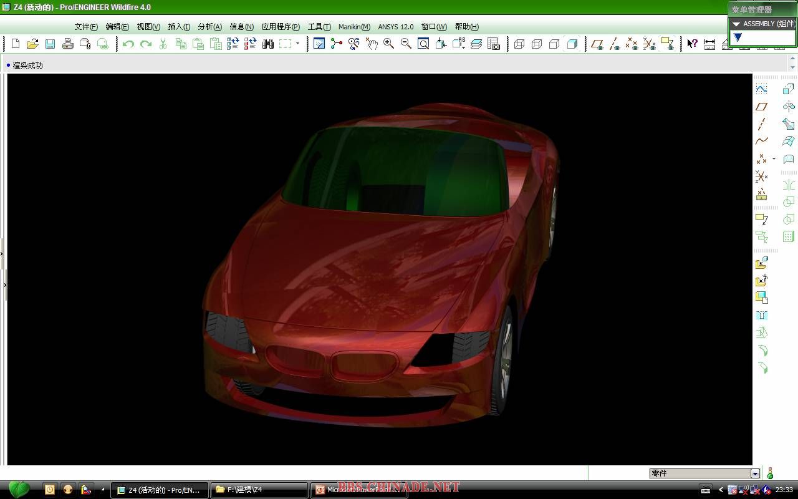Open the 视图(V) menu
The image size is (798, 499).
148,27
